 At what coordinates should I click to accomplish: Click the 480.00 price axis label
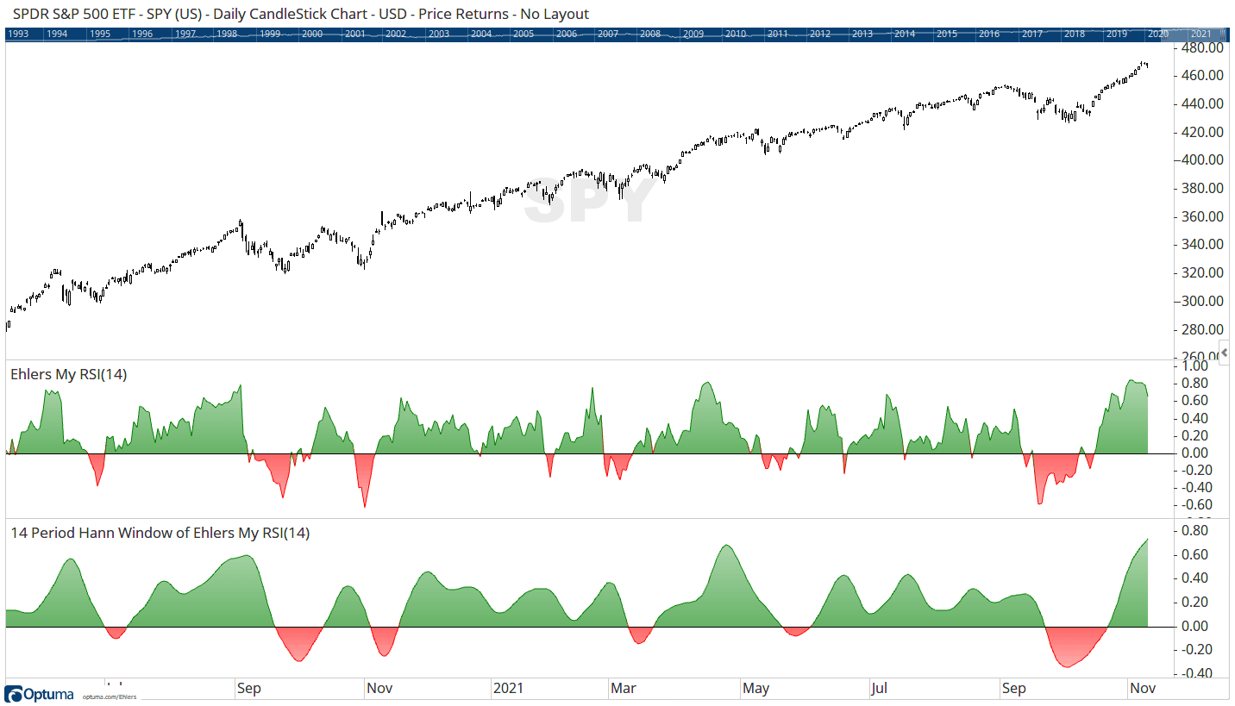(1201, 47)
